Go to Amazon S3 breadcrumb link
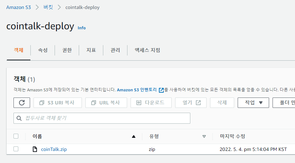This screenshot has height=163, width=295. tap(18, 7)
